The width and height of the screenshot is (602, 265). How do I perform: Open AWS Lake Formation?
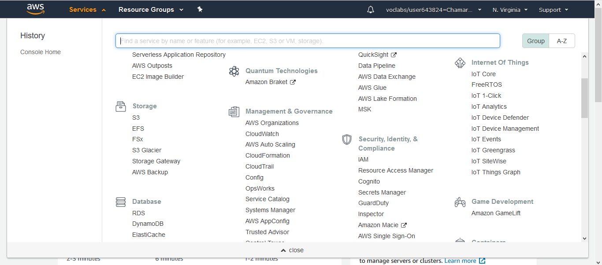(x=387, y=99)
